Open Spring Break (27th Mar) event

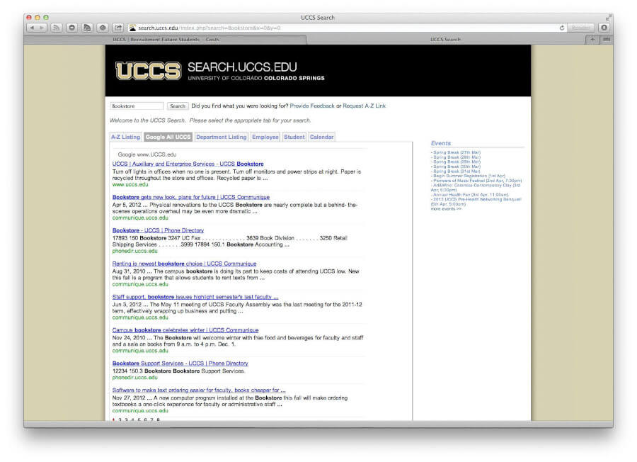(457, 152)
